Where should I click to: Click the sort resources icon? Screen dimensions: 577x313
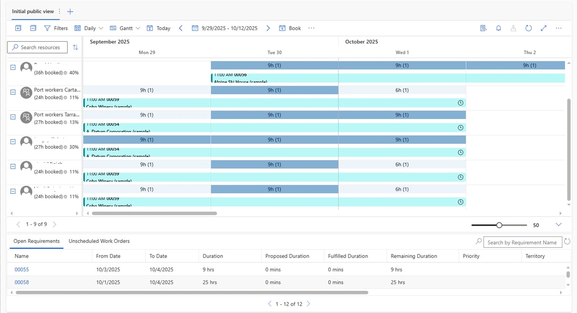[x=75, y=47]
